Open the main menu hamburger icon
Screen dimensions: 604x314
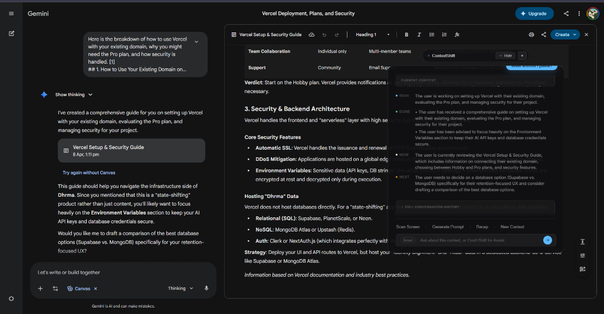coord(11,14)
